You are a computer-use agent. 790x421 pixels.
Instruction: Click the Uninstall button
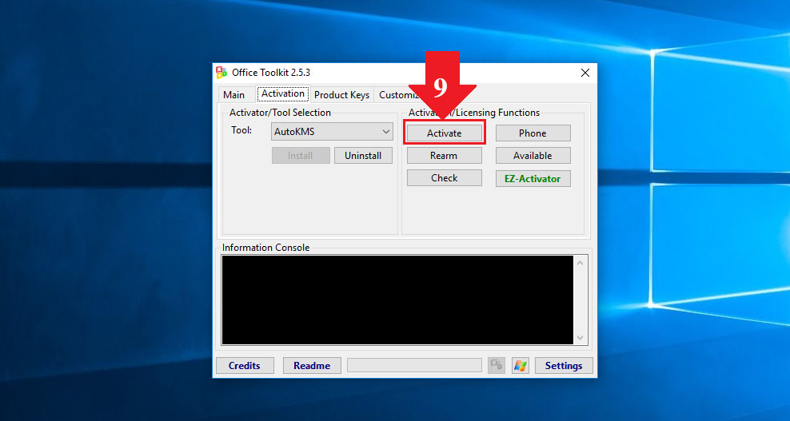click(x=363, y=156)
